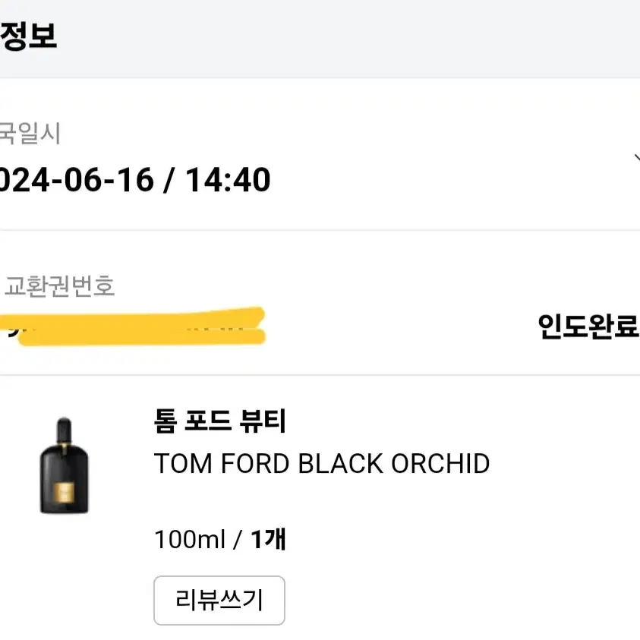Tap the slash separator between 100ml and 1개
The image size is (640, 640).
pos(237,540)
